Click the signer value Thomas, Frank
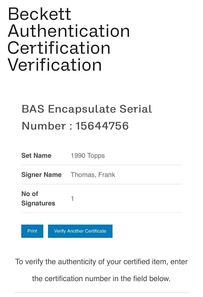The height and width of the screenshot is (297, 203). click(93, 175)
